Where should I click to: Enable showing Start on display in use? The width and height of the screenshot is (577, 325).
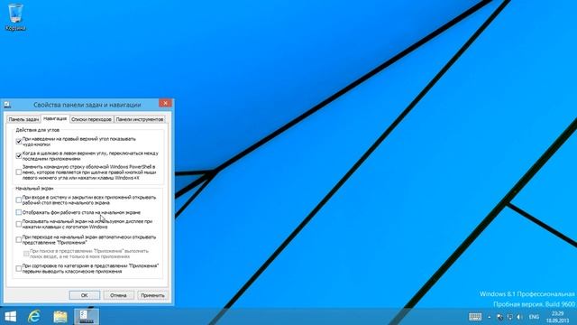19,224
